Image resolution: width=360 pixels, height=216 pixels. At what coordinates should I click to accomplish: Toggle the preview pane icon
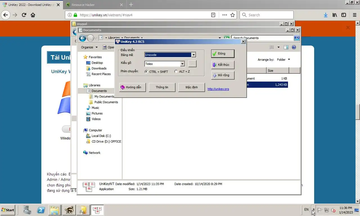286,47
